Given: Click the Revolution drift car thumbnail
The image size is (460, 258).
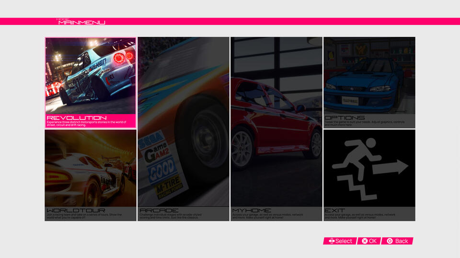Looking at the screenshot, I should (91, 74).
